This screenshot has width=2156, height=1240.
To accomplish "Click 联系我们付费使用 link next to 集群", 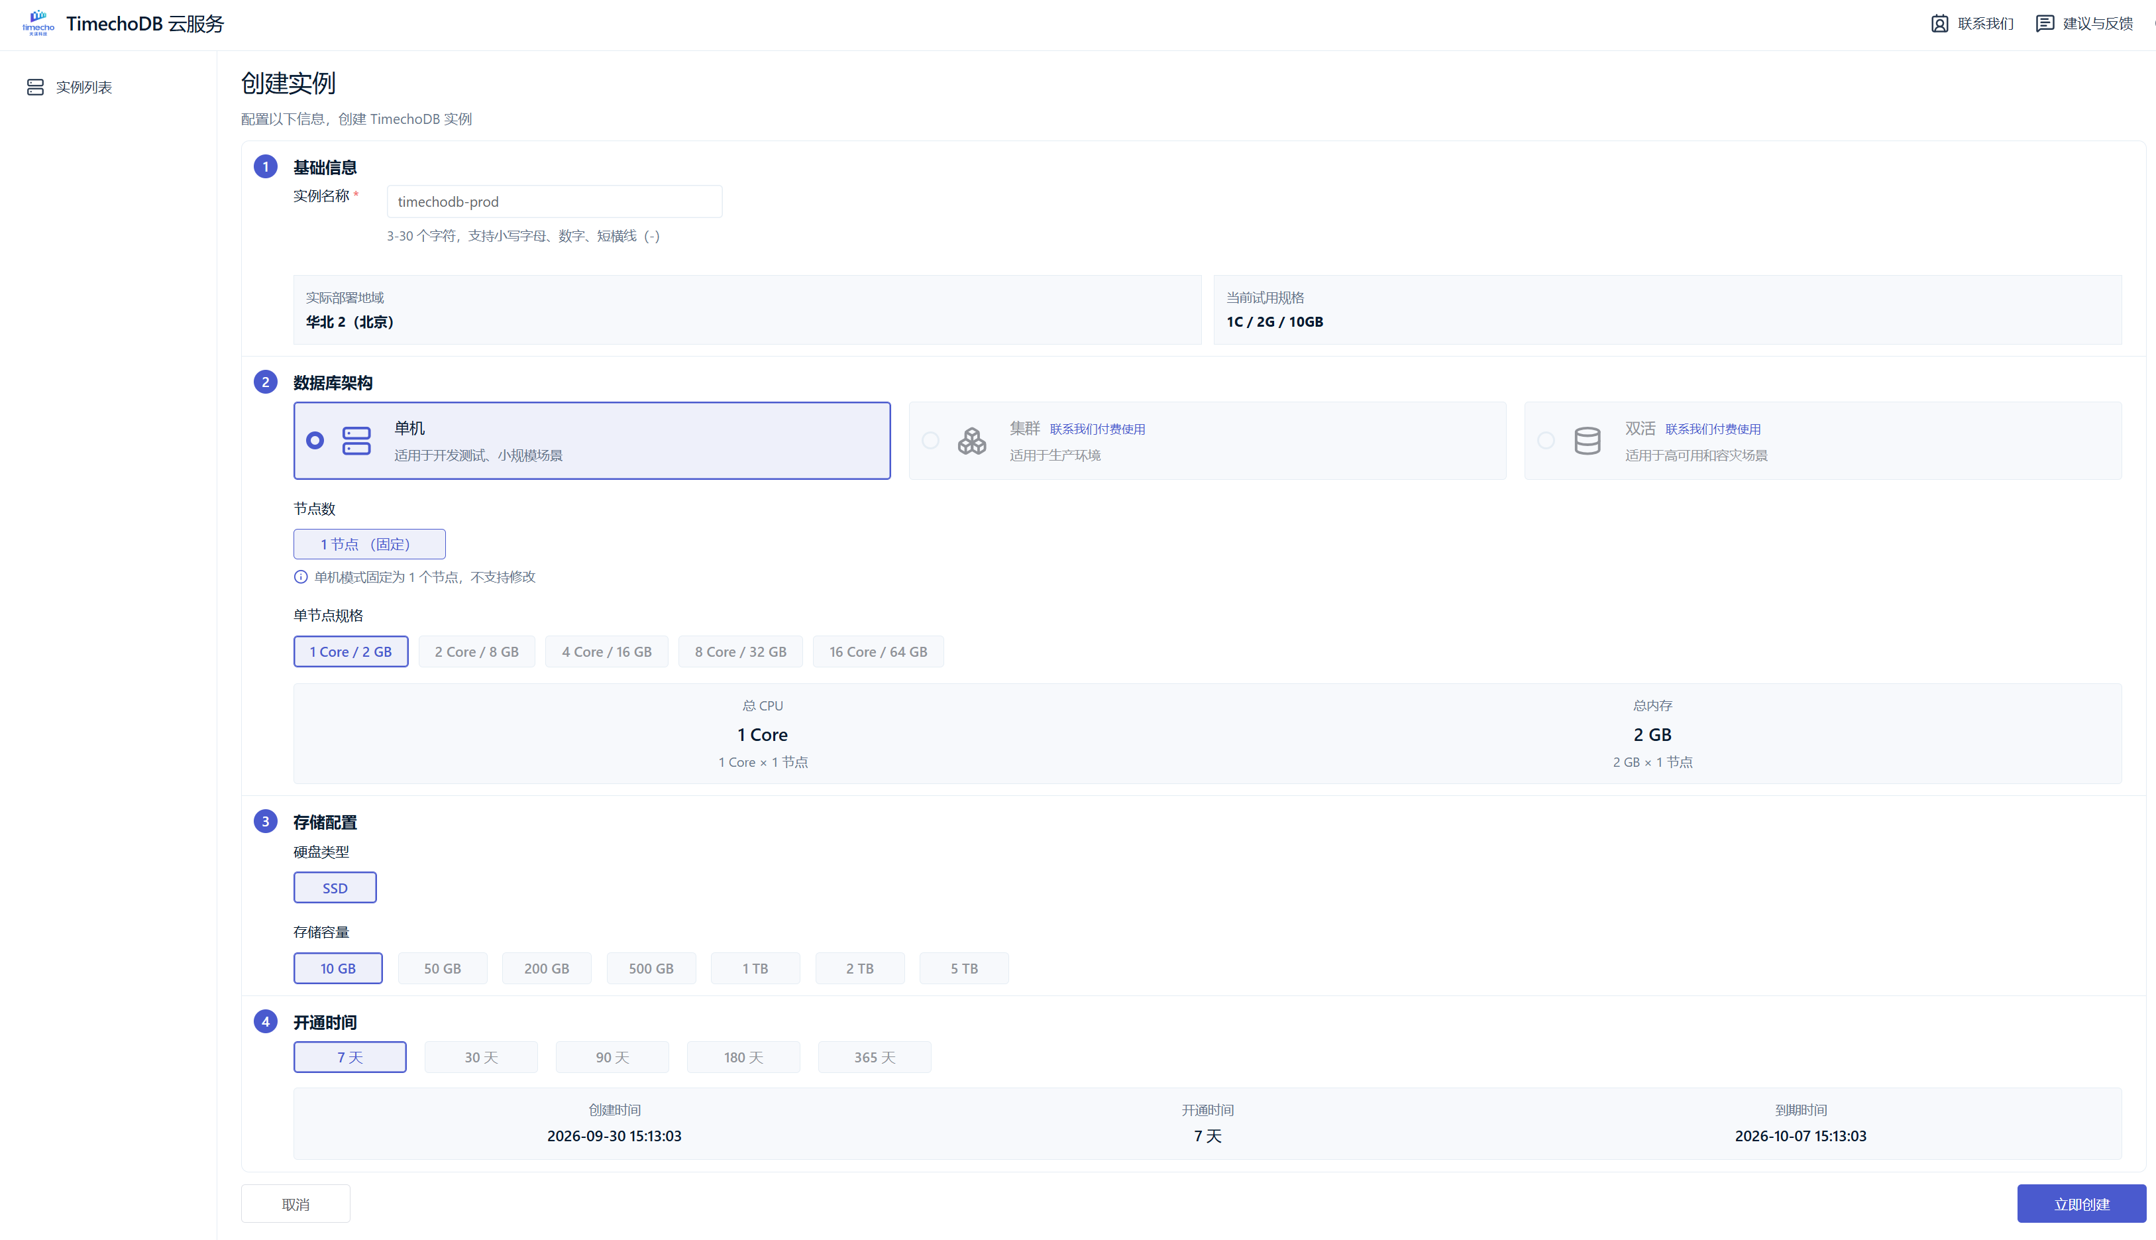I will click(x=1097, y=429).
